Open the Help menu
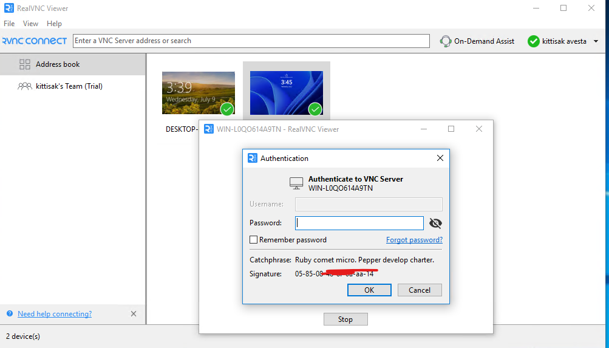609x348 pixels. (54, 24)
